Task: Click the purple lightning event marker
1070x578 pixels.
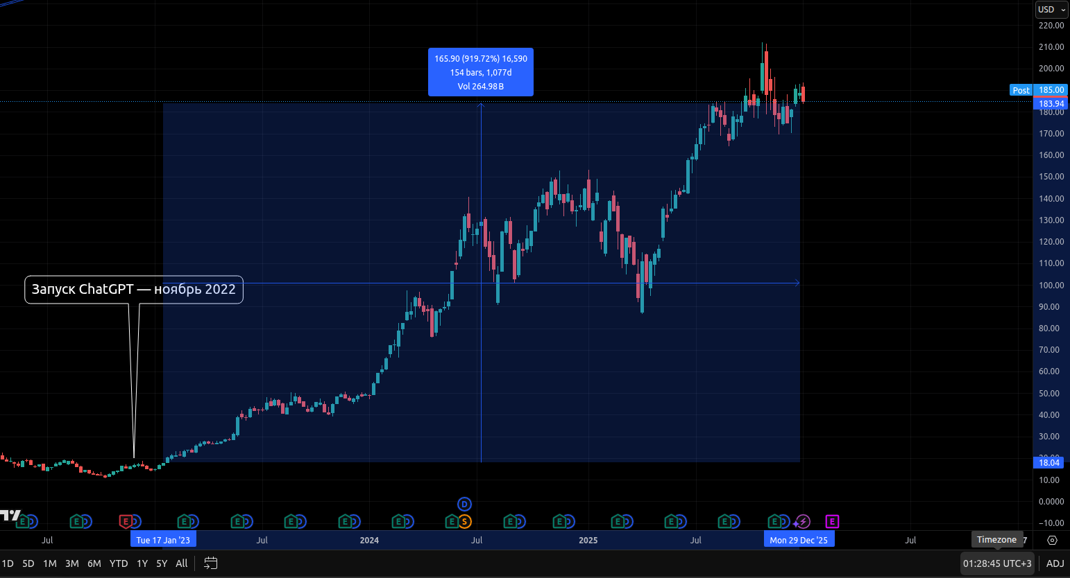Action: [803, 521]
